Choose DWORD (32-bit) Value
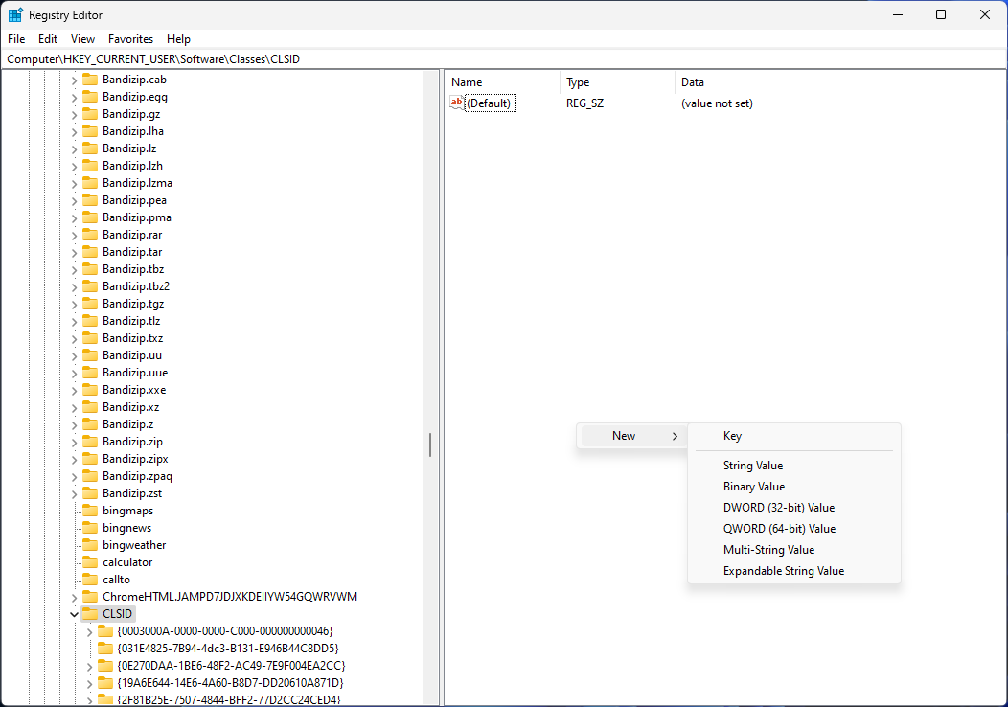The image size is (1008, 707). pos(794,508)
